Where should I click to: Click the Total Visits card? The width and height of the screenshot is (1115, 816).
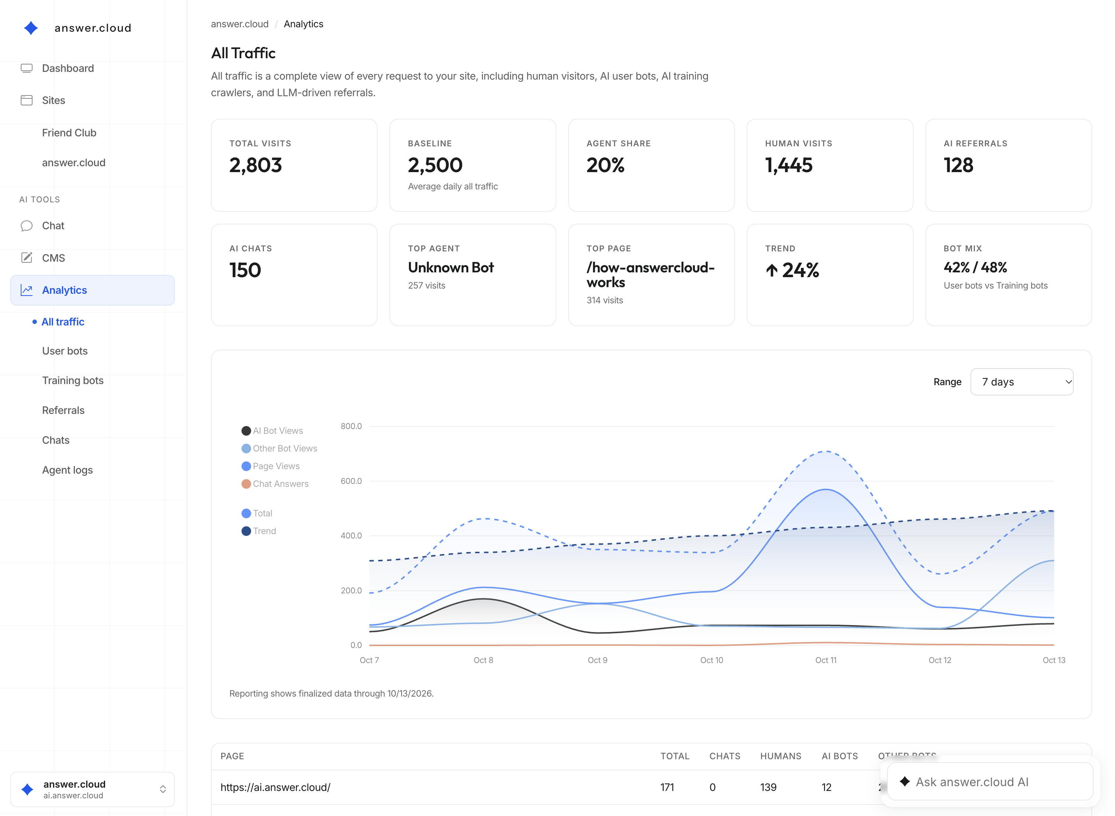[x=294, y=165]
